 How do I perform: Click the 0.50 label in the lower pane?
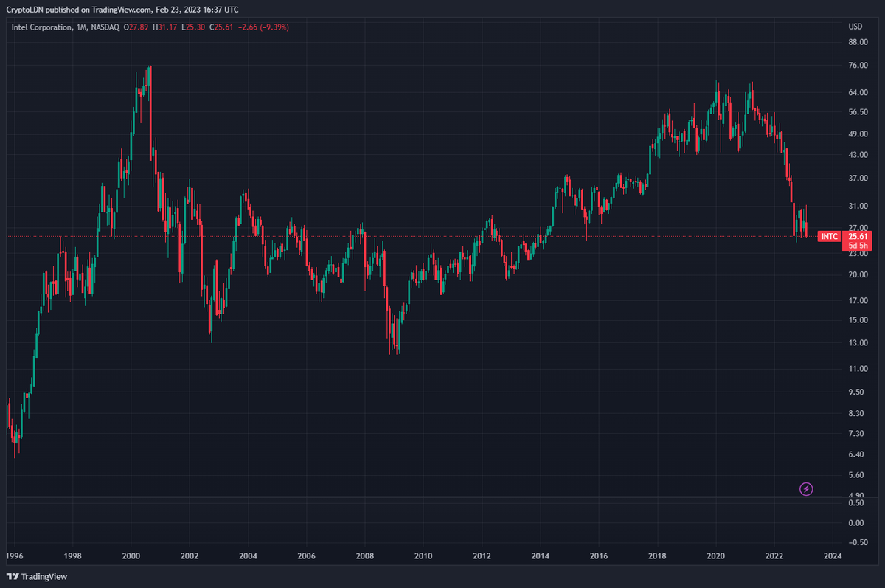click(855, 503)
